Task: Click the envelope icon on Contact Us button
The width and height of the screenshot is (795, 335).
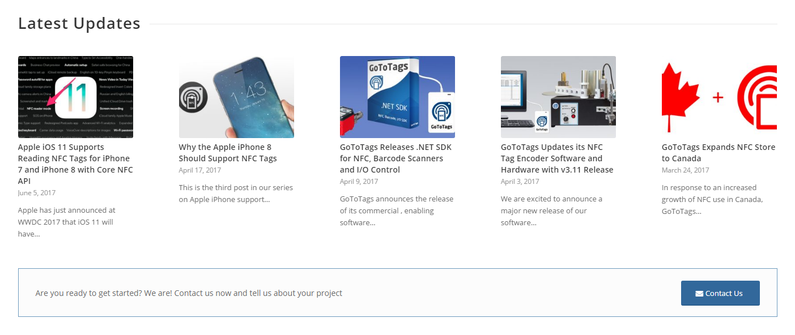Action: click(x=699, y=294)
